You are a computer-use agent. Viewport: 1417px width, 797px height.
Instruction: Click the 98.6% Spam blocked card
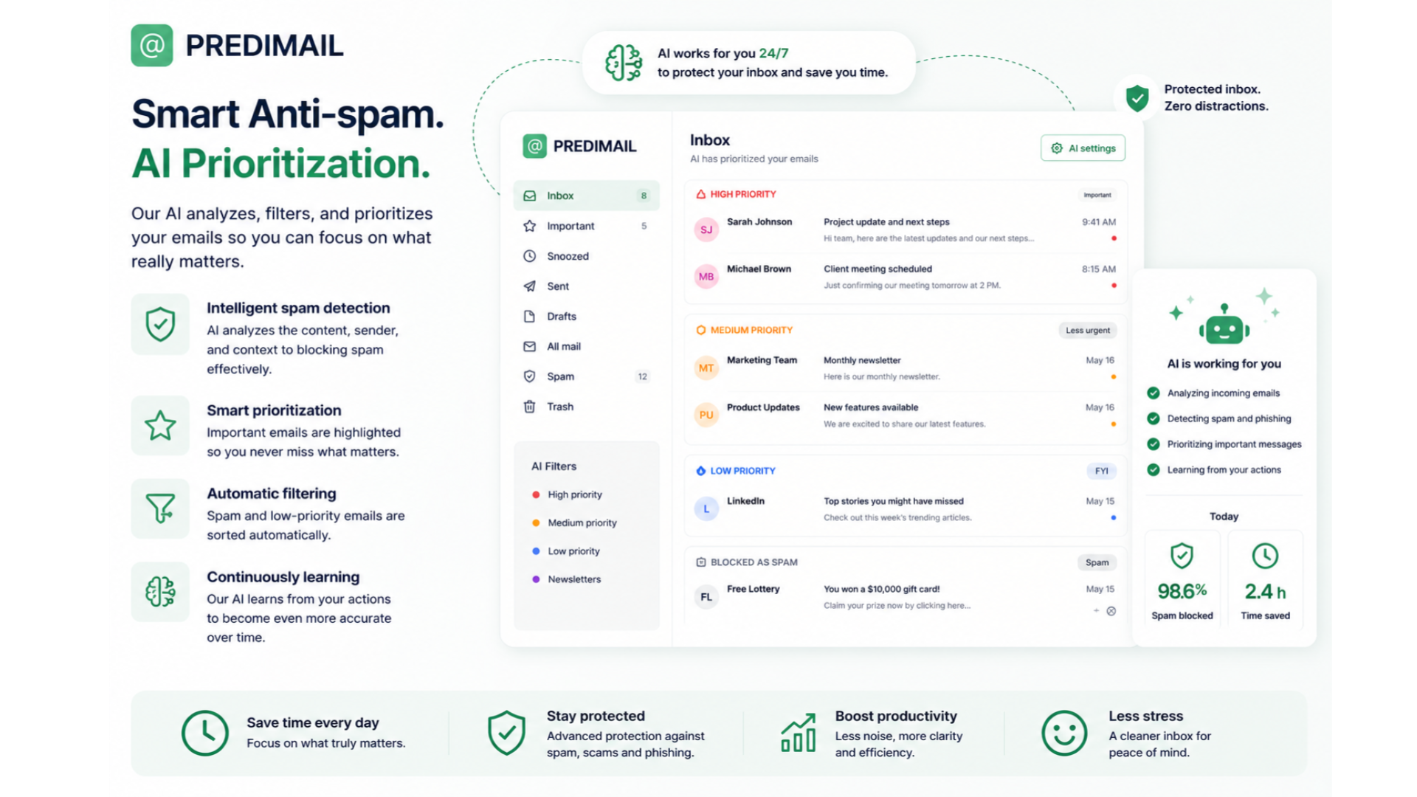pos(1182,580)
